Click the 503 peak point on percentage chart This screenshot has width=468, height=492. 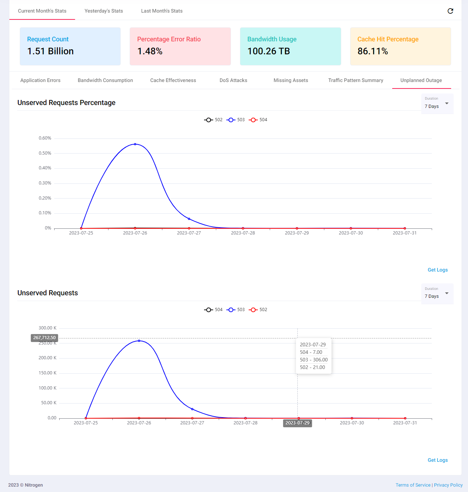pyautogui.click(x=135, y=144)
